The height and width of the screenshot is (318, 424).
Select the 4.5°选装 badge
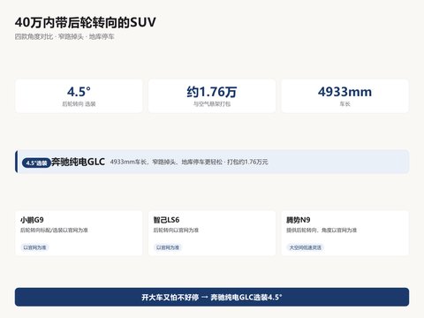[36, 163]
